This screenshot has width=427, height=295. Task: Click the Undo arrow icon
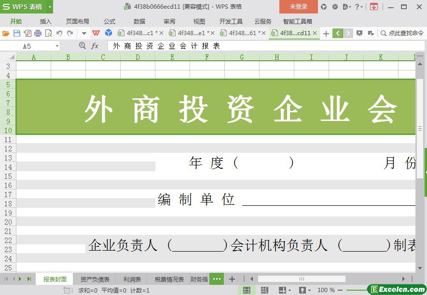59,33
